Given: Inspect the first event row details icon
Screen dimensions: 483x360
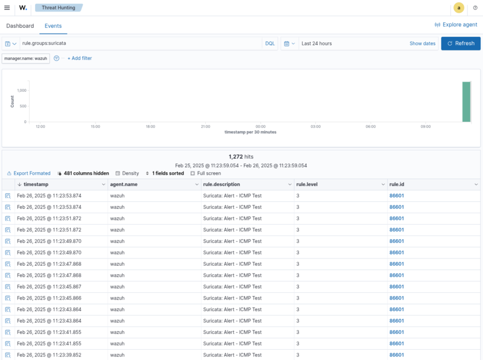Looking at the screenshot, I should click(8, 196).
